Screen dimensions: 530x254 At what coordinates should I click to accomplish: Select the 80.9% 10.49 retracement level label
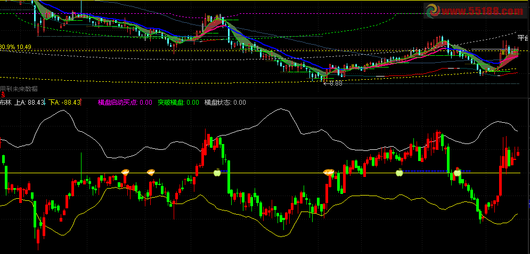pos(16,47)
